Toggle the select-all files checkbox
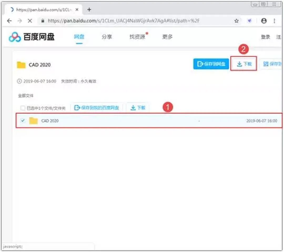This screenshot has width=284, height=252. (23, 108)
